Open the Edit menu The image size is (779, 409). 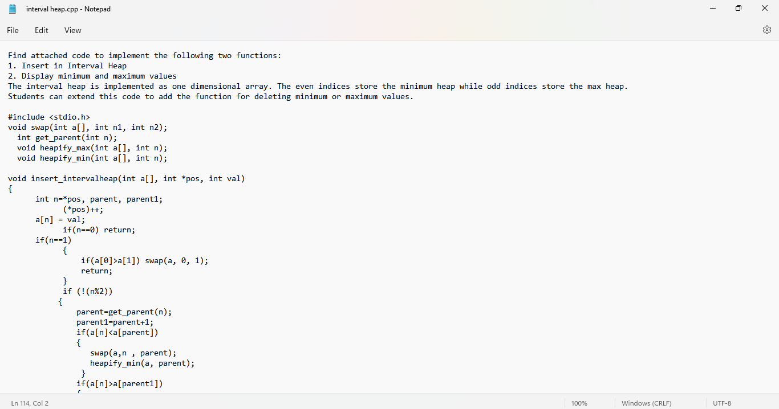[x=41, y=30]
